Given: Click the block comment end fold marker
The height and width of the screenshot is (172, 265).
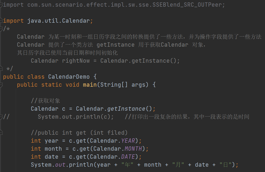Looking at the screenshot, I should click(x=1, y=69).
